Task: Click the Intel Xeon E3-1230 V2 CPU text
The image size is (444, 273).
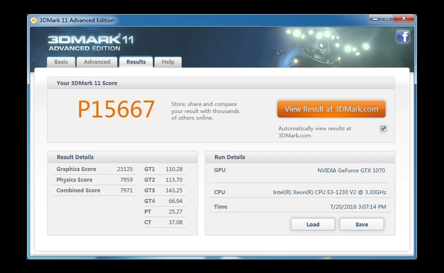Action: pos(329,192)
